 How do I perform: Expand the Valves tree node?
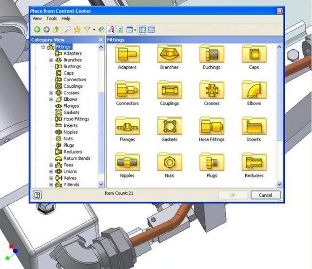[x=51, y=178]
